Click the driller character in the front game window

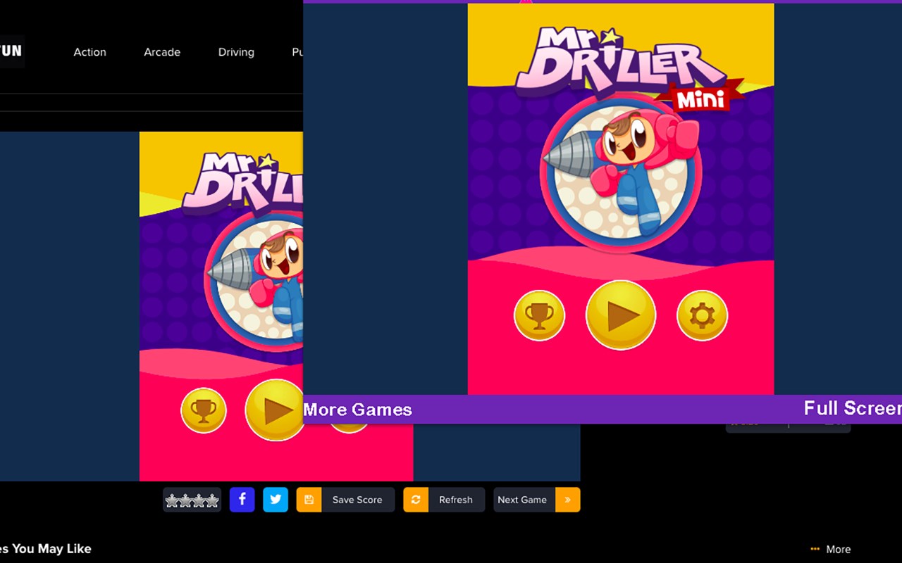click(x=622, y=173)
